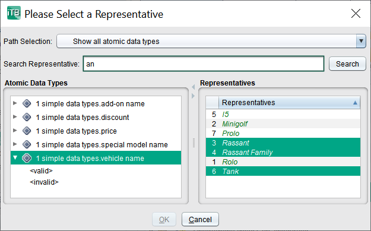Click the Search button
This screenshot has width=371, height=231.
tap(347, 64)
